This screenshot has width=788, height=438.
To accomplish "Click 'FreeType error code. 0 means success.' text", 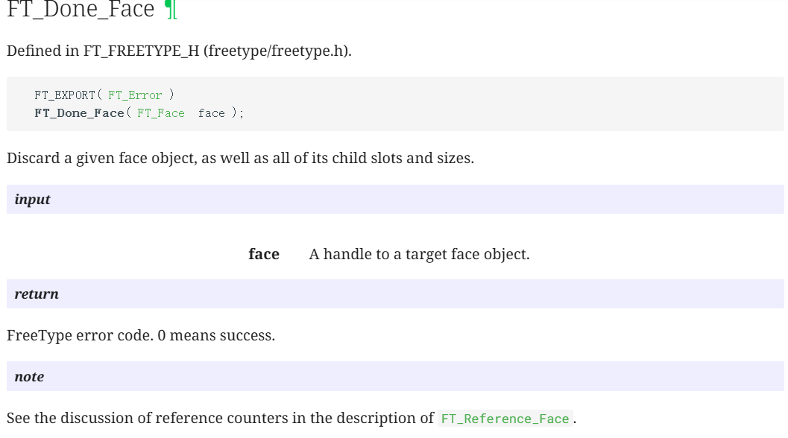I will point(141,335).
